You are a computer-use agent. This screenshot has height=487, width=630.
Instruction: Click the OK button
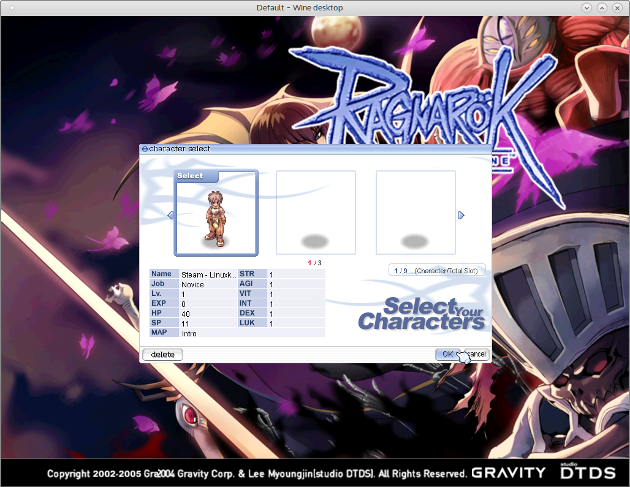[447, 354]
